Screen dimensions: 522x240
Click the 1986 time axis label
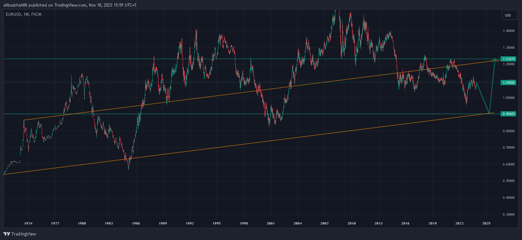click(x=136, y=223)
